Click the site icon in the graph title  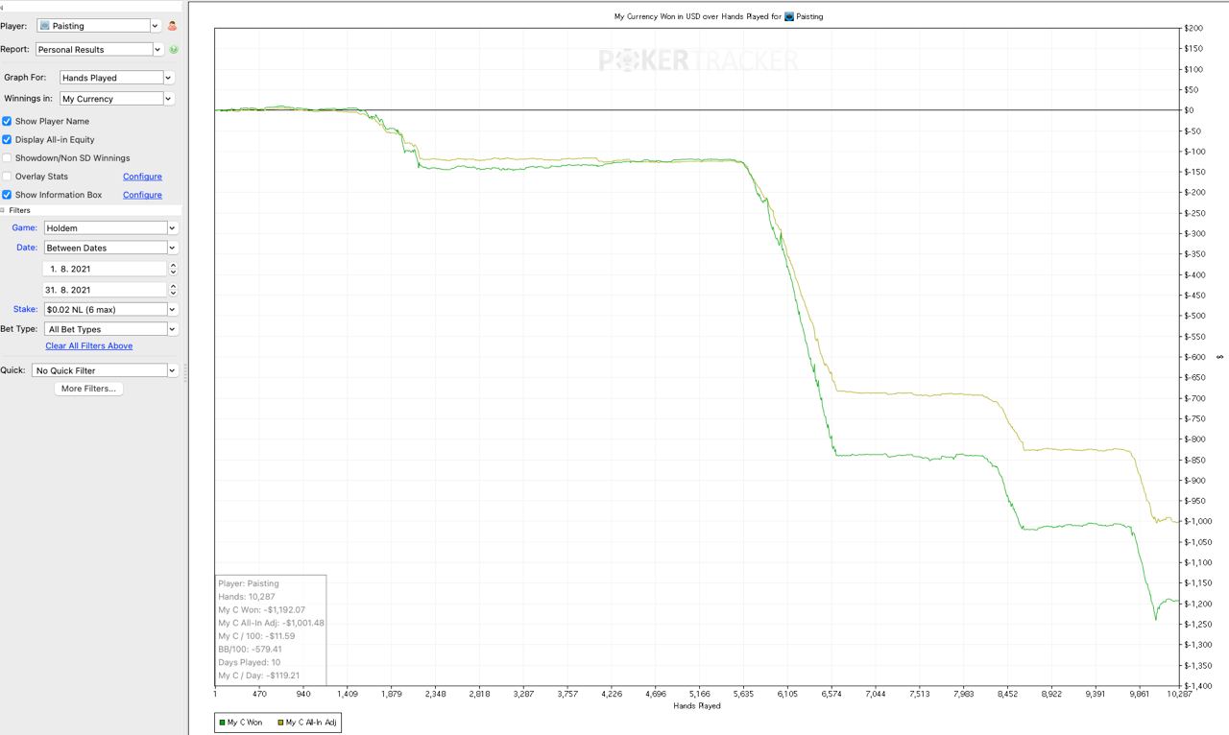click(x=789, y=16)
